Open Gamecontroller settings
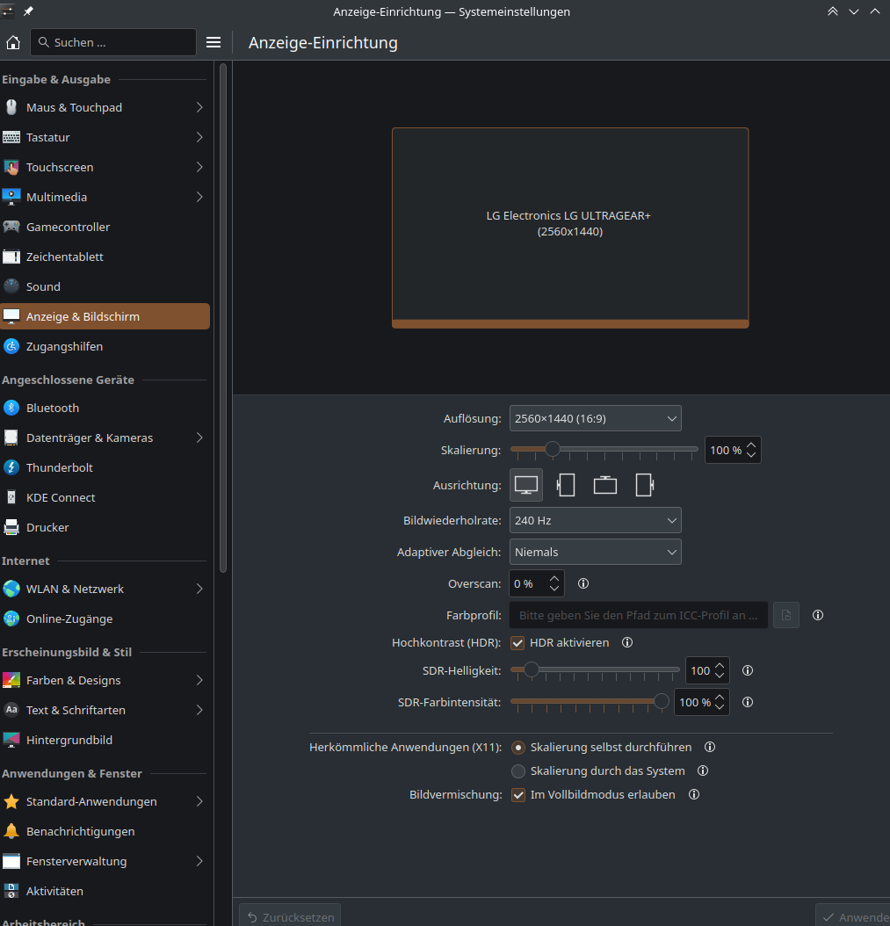 click(105, 227)
